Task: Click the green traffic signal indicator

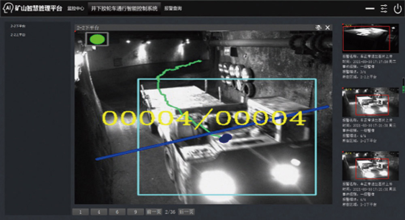Action: point(97,39)
